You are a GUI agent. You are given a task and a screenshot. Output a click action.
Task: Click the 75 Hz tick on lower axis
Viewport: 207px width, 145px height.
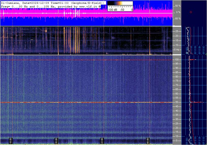pyautogui.click(x=178, y=81)
